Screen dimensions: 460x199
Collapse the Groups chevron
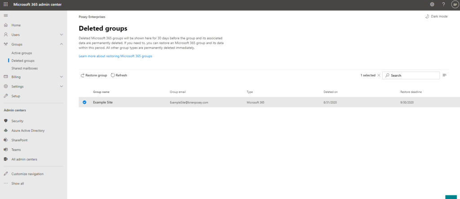pos(61,44)
